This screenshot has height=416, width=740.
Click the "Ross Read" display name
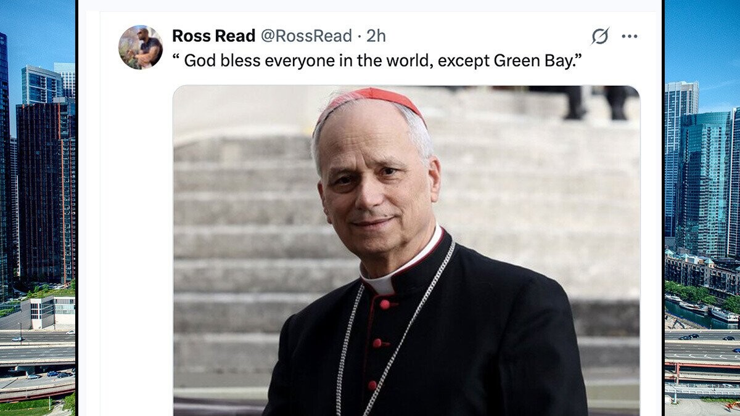(213, 36)
